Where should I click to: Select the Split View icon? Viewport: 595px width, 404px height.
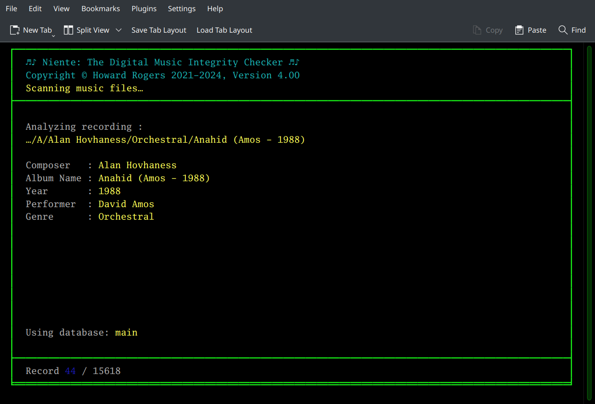[68, 30]
